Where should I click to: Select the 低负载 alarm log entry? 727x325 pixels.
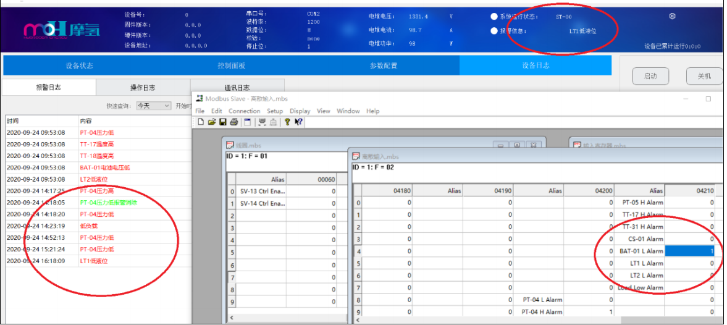(x=89, y=226)
